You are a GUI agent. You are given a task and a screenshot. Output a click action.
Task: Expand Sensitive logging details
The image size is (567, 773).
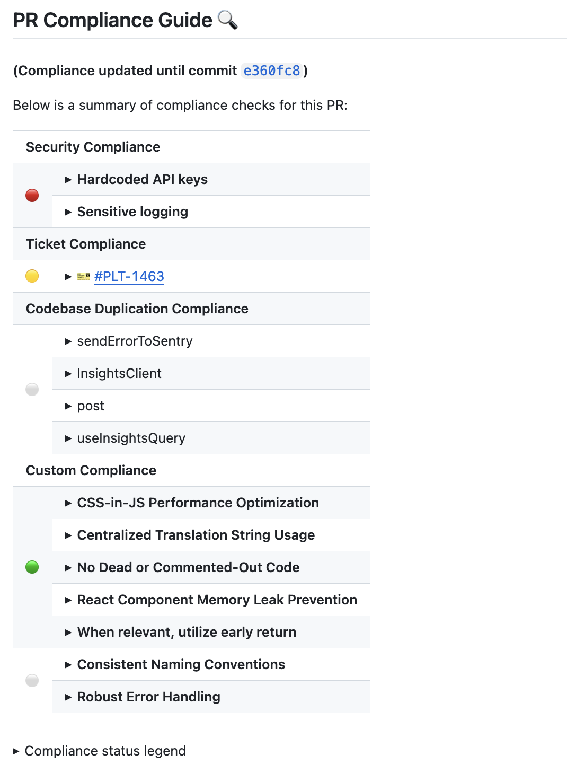tap(132, 212)
